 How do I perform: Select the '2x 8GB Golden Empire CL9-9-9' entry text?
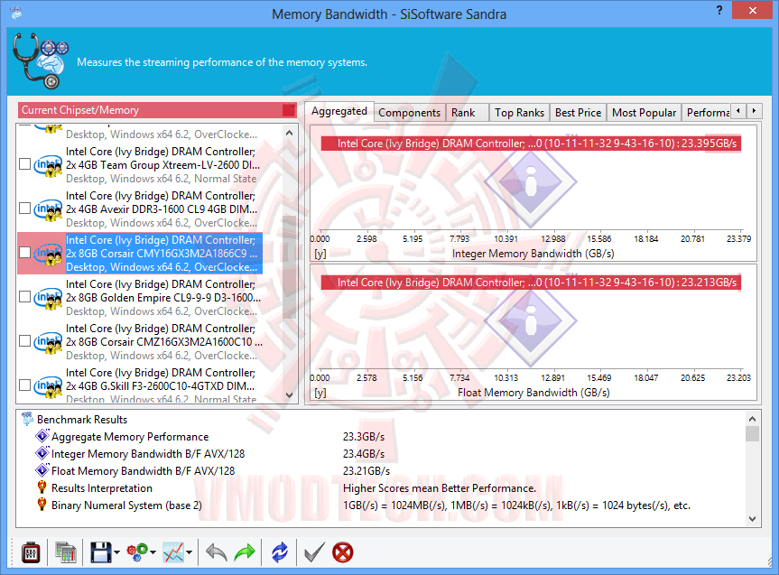pyautogui.click(x=163, y=298)
